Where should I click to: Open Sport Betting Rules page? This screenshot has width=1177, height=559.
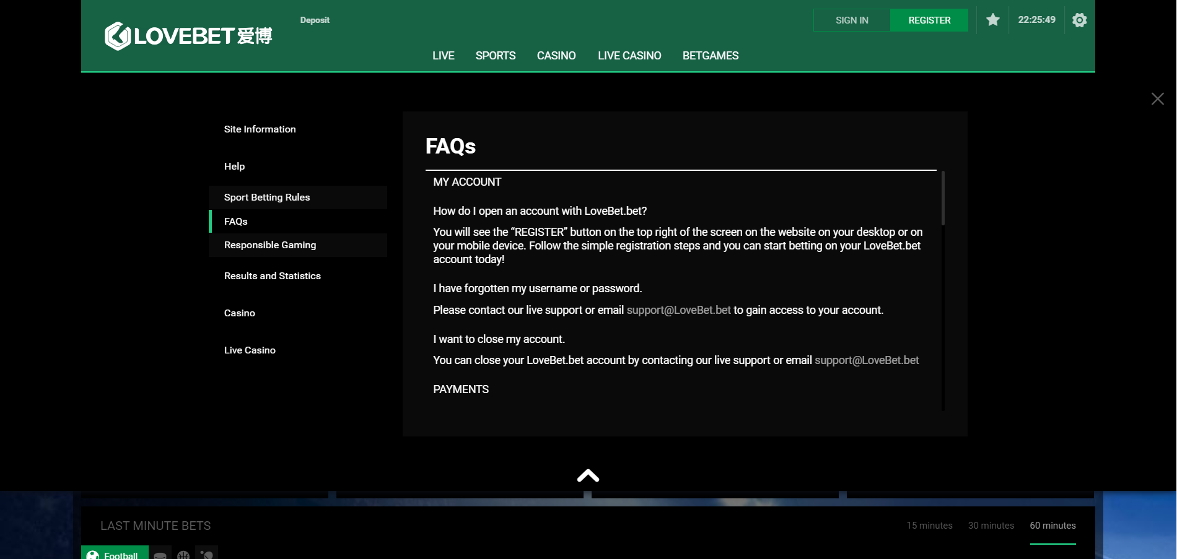pyautogui.click(x=298, y=197)
